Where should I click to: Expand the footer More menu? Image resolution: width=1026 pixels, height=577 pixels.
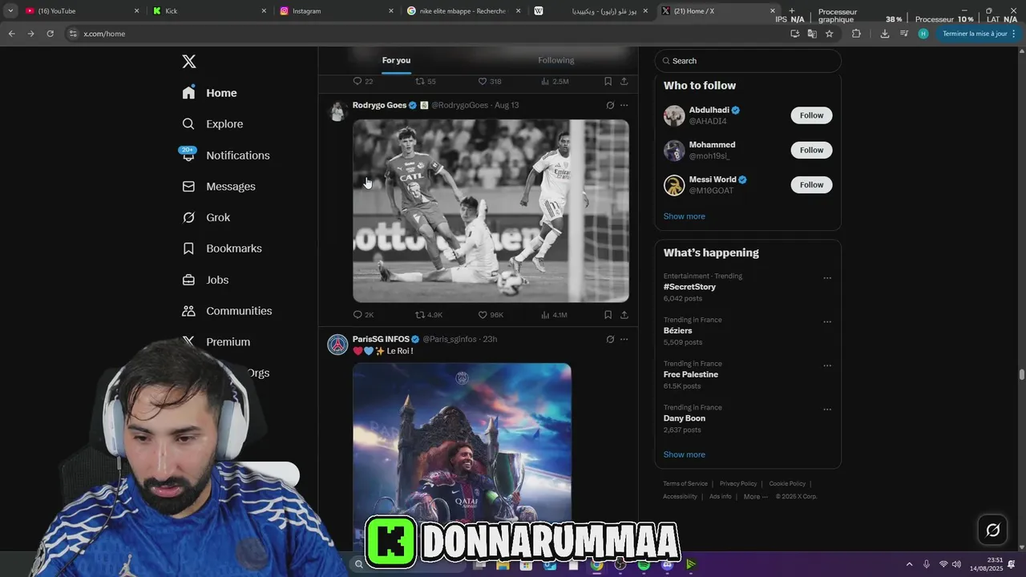(x=755, y=497)
